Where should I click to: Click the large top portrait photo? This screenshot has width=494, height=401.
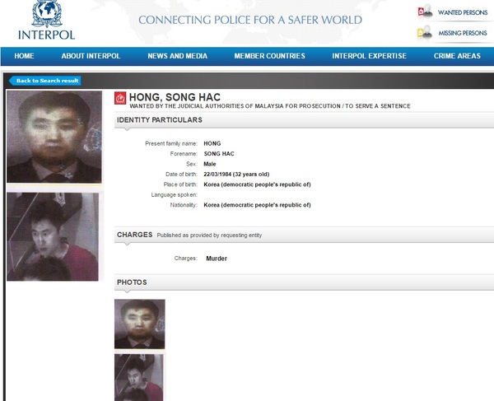pos(54,137)
